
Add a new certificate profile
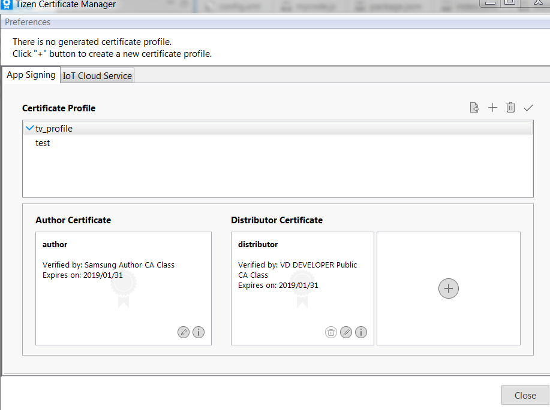492,108
